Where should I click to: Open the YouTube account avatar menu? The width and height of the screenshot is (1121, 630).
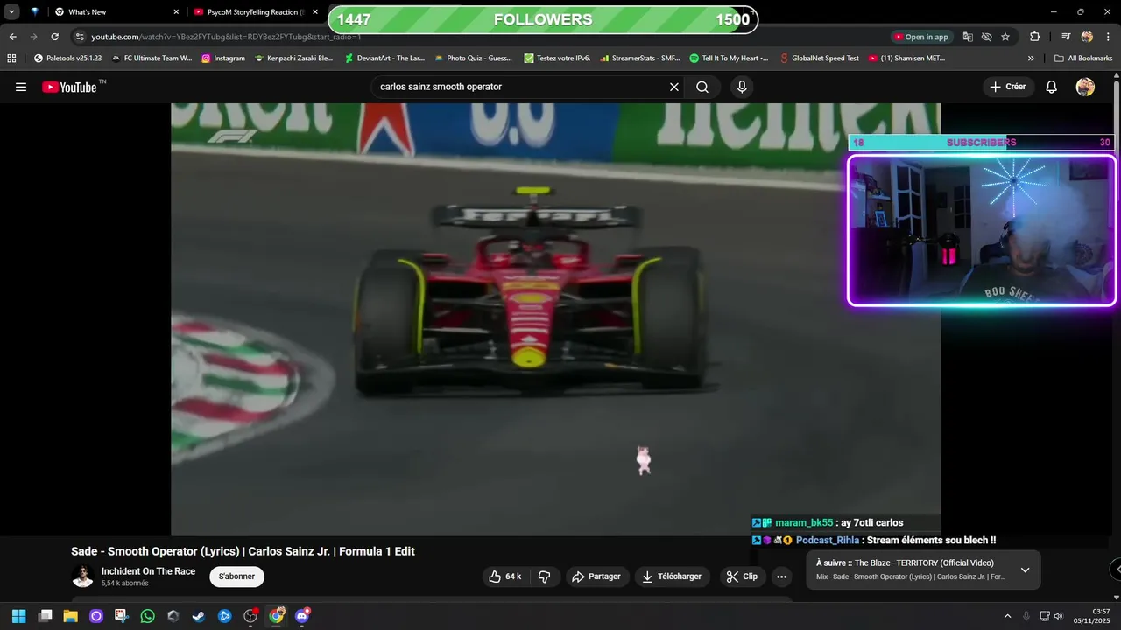(1085, 87)
